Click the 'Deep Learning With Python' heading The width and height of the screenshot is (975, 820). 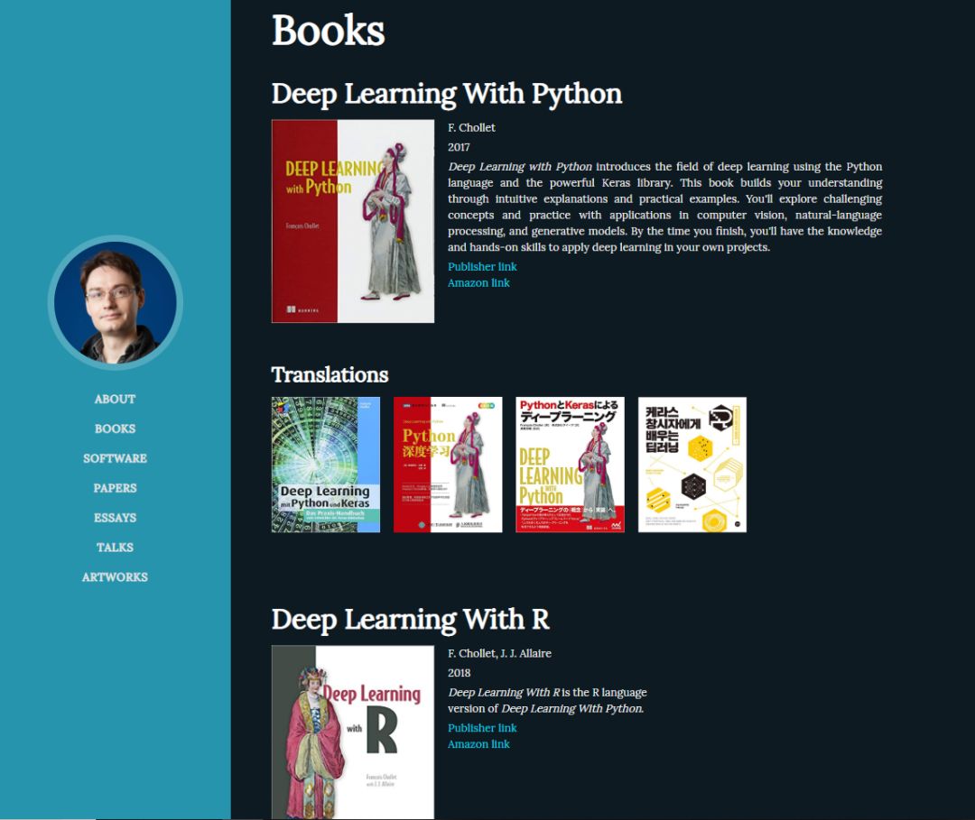click(447, 94)
